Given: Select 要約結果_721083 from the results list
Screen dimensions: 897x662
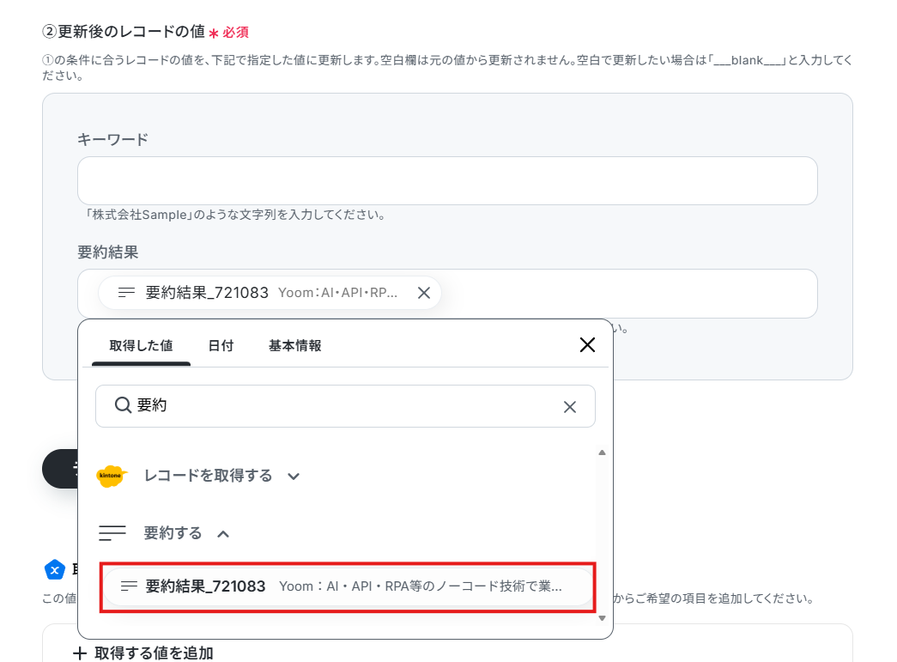Looking at the screenshot, I should (x=348, y=586).
